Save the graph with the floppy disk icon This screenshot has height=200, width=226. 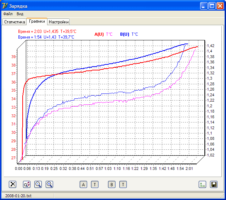pos(214,184)
